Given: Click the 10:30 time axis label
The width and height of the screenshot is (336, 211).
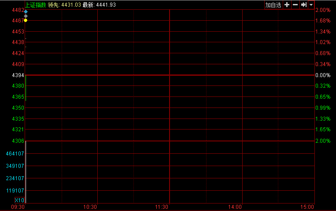Looking at the screenshot, I should (x=90, y=207).
